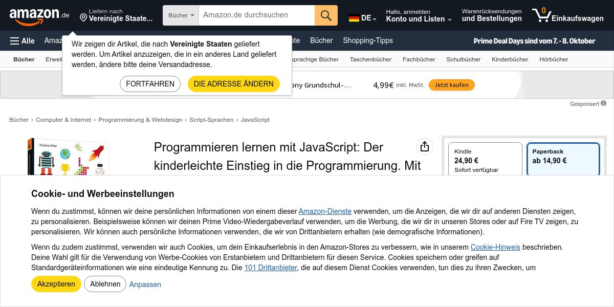Click the JavaScript breadcrumb

(x=255, y=120)
